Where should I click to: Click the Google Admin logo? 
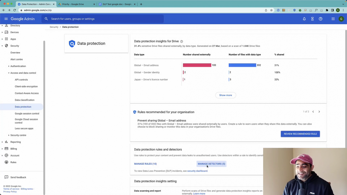click(x=23, y=19)
